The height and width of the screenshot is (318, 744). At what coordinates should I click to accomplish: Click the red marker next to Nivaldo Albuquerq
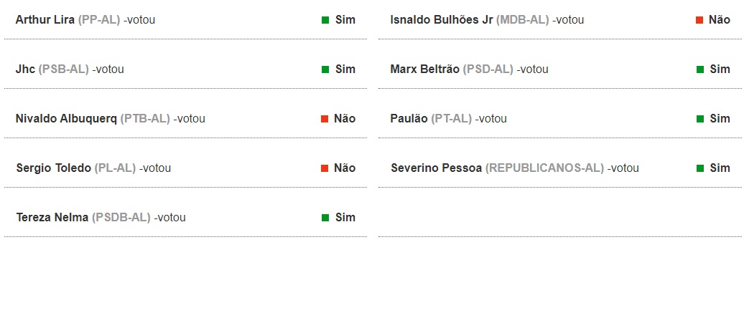pyautogui.click(x=325, y=119)
